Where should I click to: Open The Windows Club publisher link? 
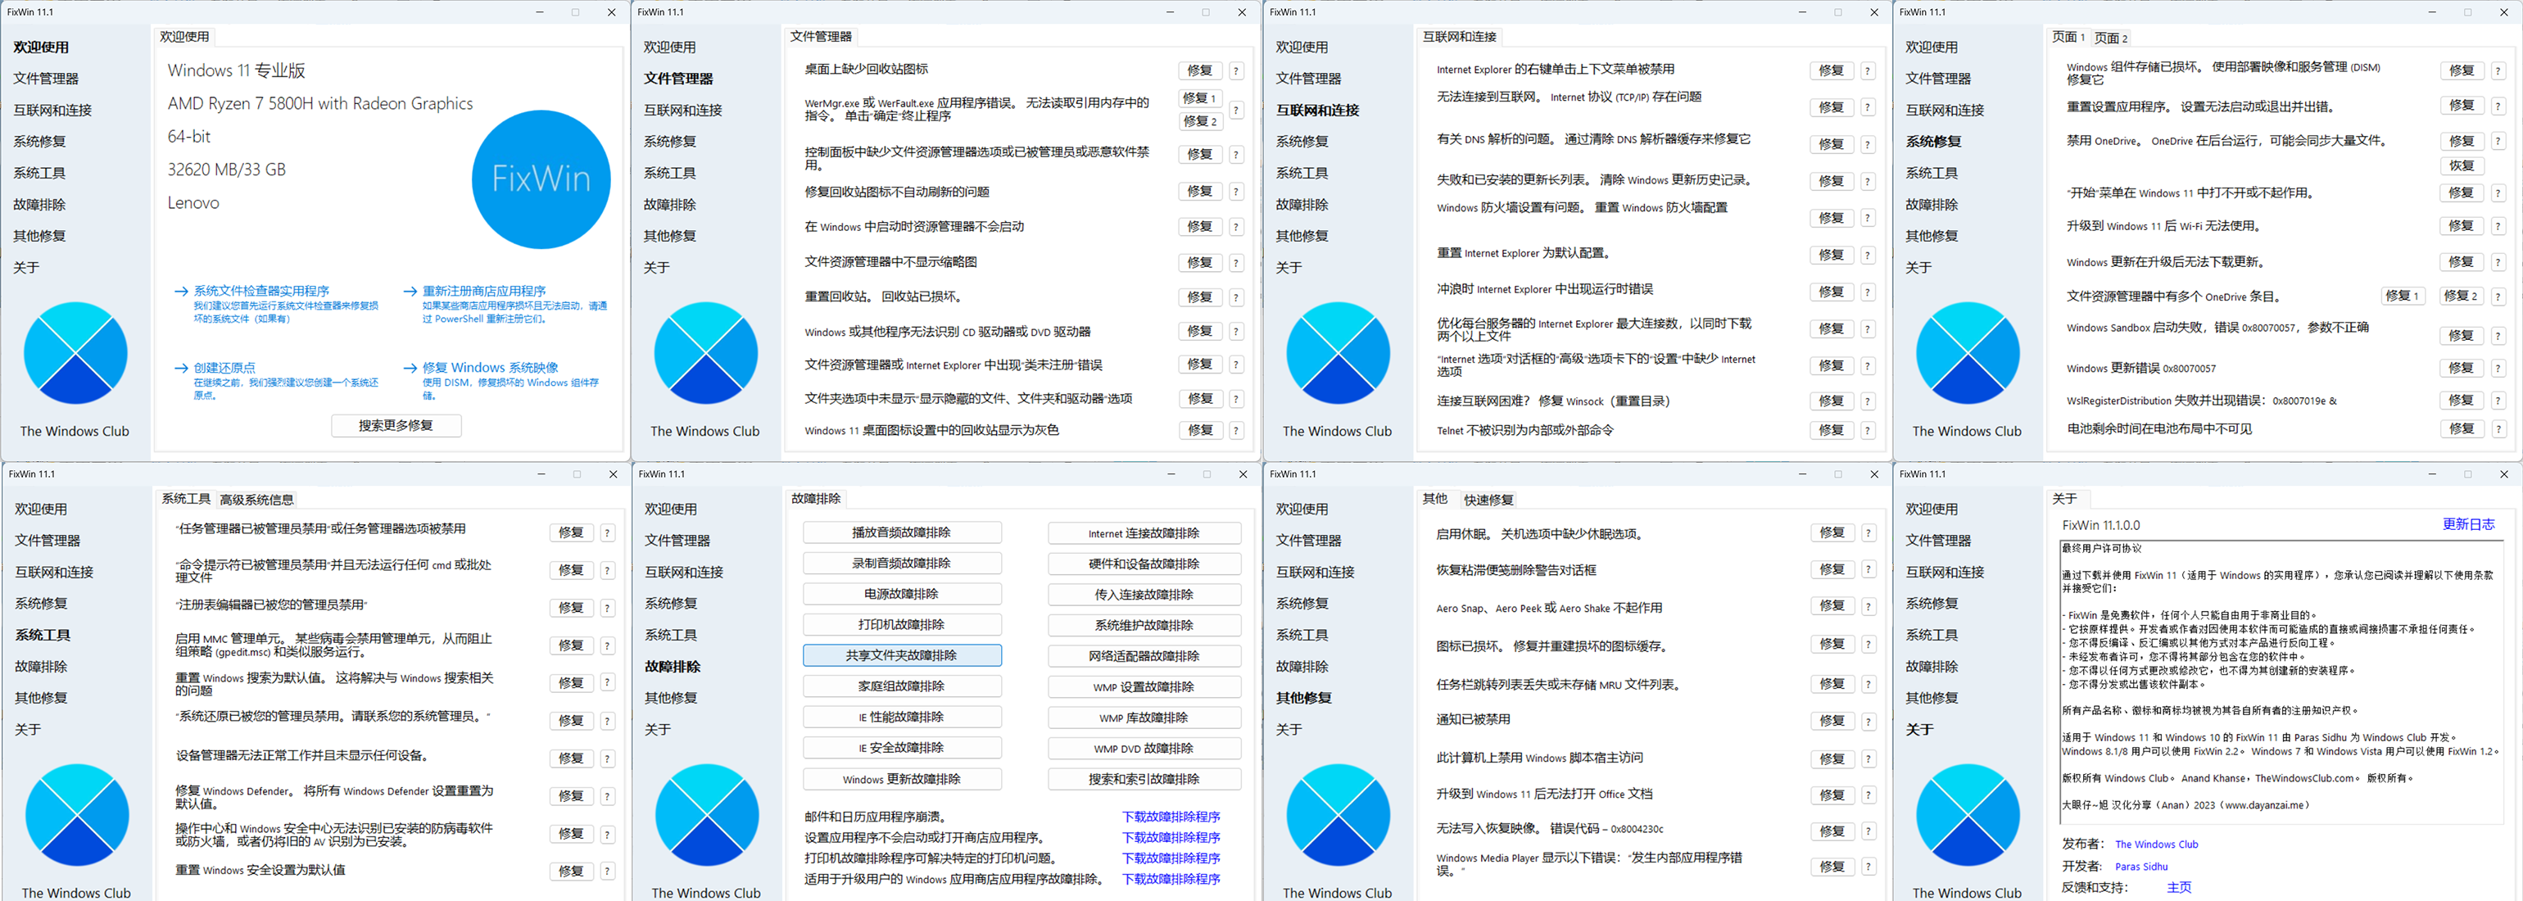(2157, 844)
